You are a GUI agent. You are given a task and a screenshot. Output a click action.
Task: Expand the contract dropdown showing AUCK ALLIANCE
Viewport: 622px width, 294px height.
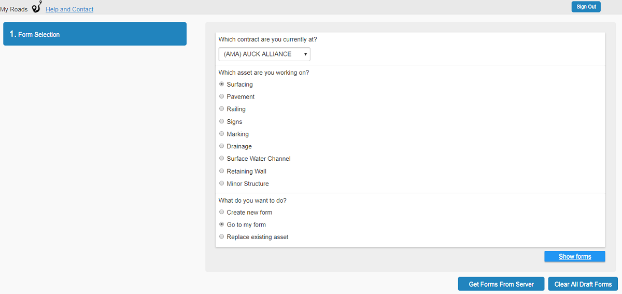(264, 54)
